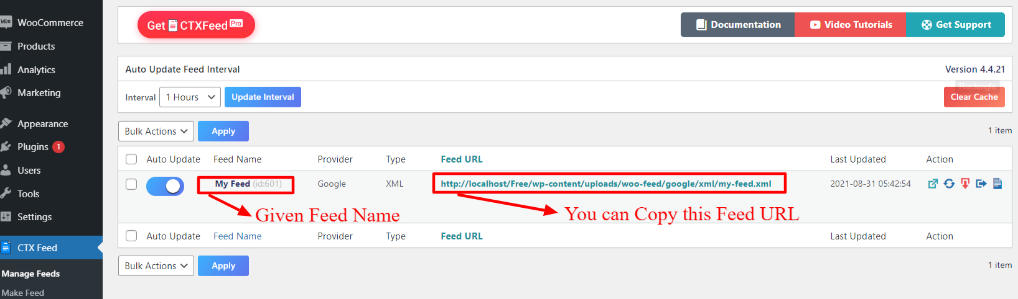This screenshot has width=1018, height=299.
Task: Select CTX Feed menu item
Action: click(x=37, y=248)
